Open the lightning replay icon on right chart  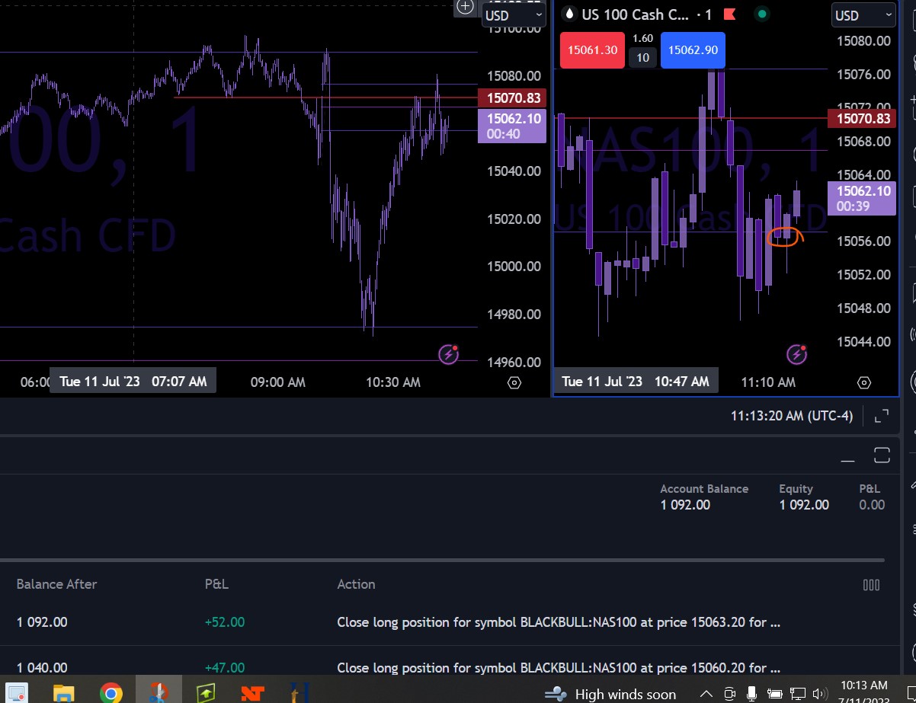796,354
